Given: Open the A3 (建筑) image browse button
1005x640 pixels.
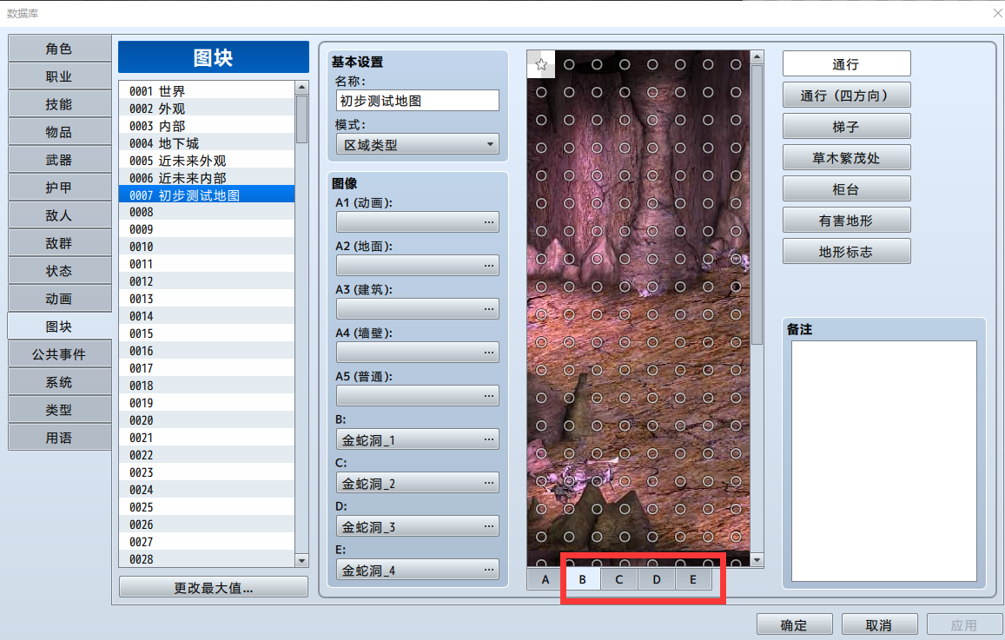Looking at the screenshot, I should [417, 309].
